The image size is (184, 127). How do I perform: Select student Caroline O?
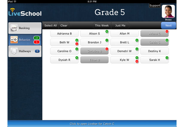point(64,51)
